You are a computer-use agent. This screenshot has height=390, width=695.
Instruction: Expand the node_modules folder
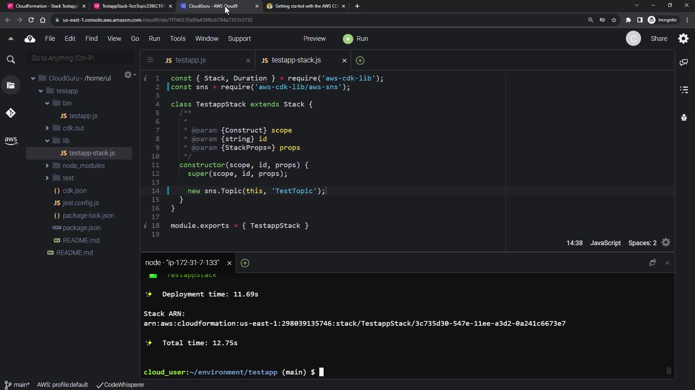[x=47, y=165]
